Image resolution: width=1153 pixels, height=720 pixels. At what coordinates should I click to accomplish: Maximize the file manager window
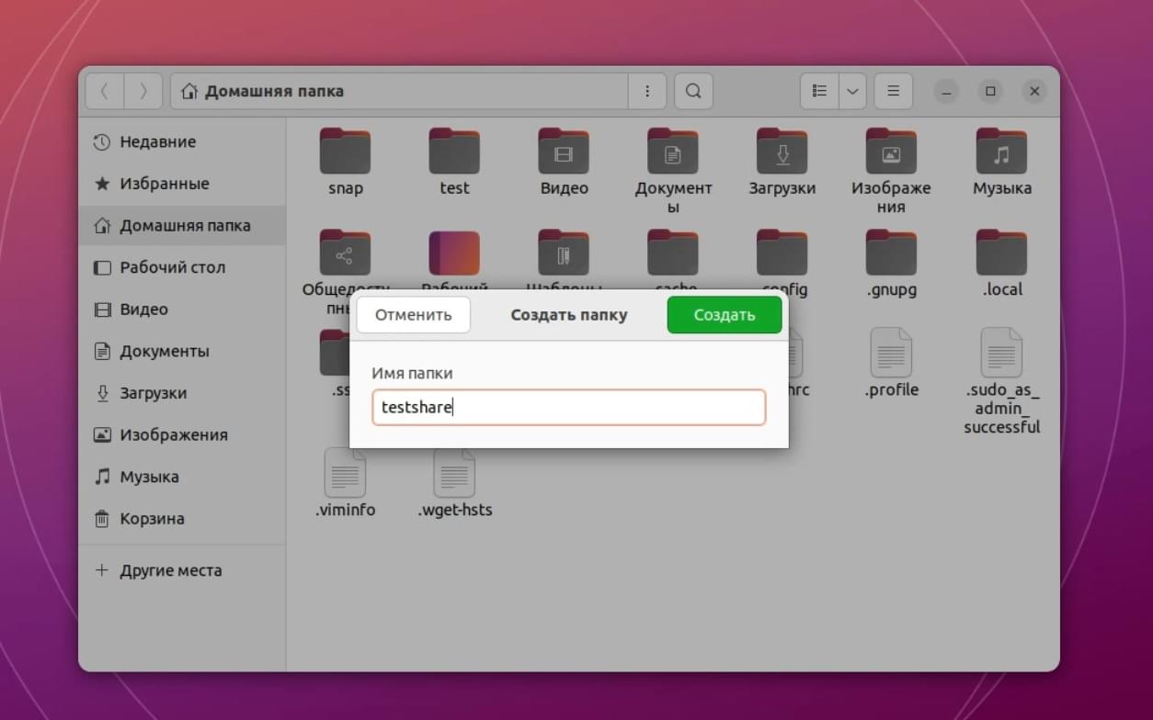(x=990, y=91)
